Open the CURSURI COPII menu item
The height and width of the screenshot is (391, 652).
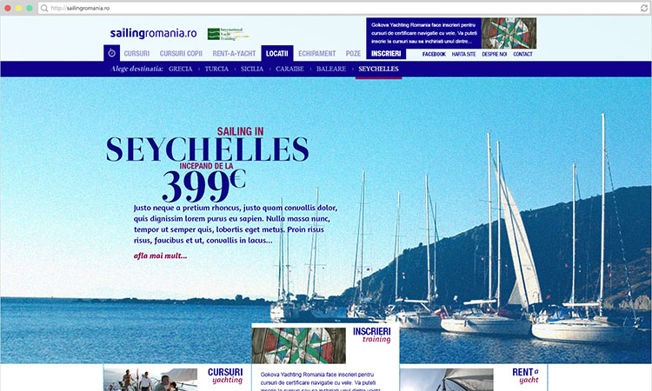click(x=181, y=54)
